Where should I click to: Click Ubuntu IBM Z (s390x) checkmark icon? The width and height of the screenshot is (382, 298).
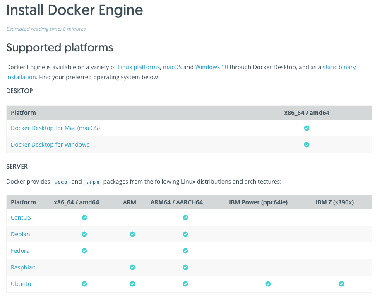pos(341,284)
